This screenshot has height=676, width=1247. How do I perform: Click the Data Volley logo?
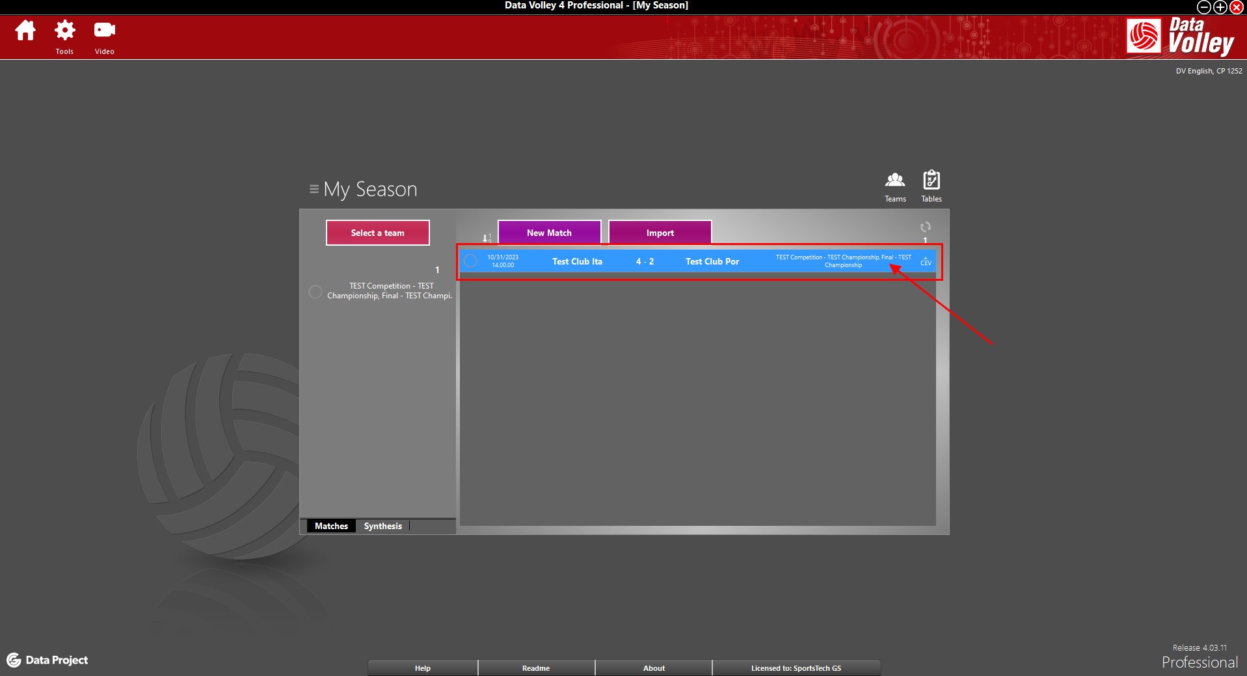pos(1181,36)
